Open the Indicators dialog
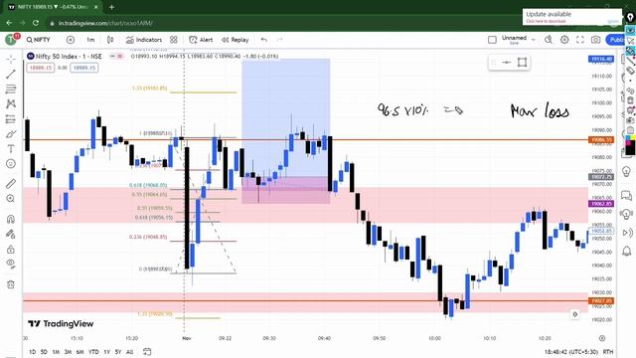Screen dimensions: 636x358 (x=144, y=40)
